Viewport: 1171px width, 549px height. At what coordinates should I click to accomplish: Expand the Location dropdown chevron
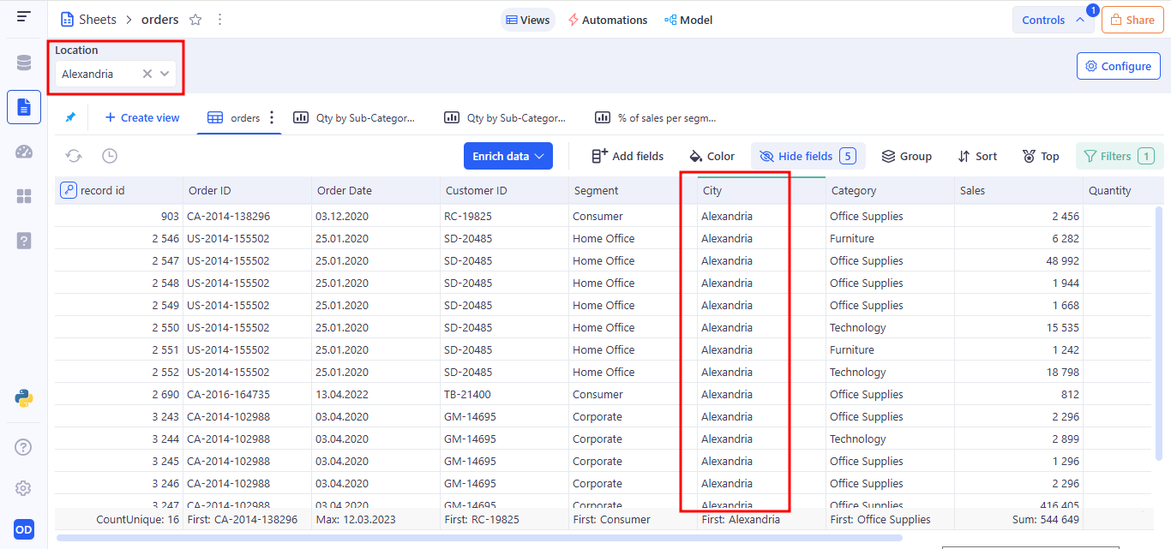[x=165, y=74]
